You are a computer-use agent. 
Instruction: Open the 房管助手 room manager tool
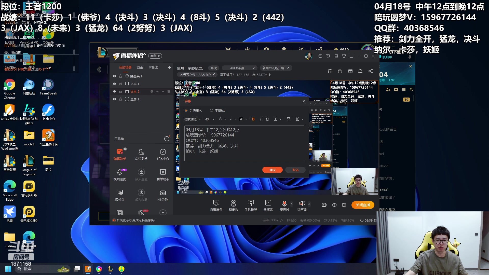(141, 154)
